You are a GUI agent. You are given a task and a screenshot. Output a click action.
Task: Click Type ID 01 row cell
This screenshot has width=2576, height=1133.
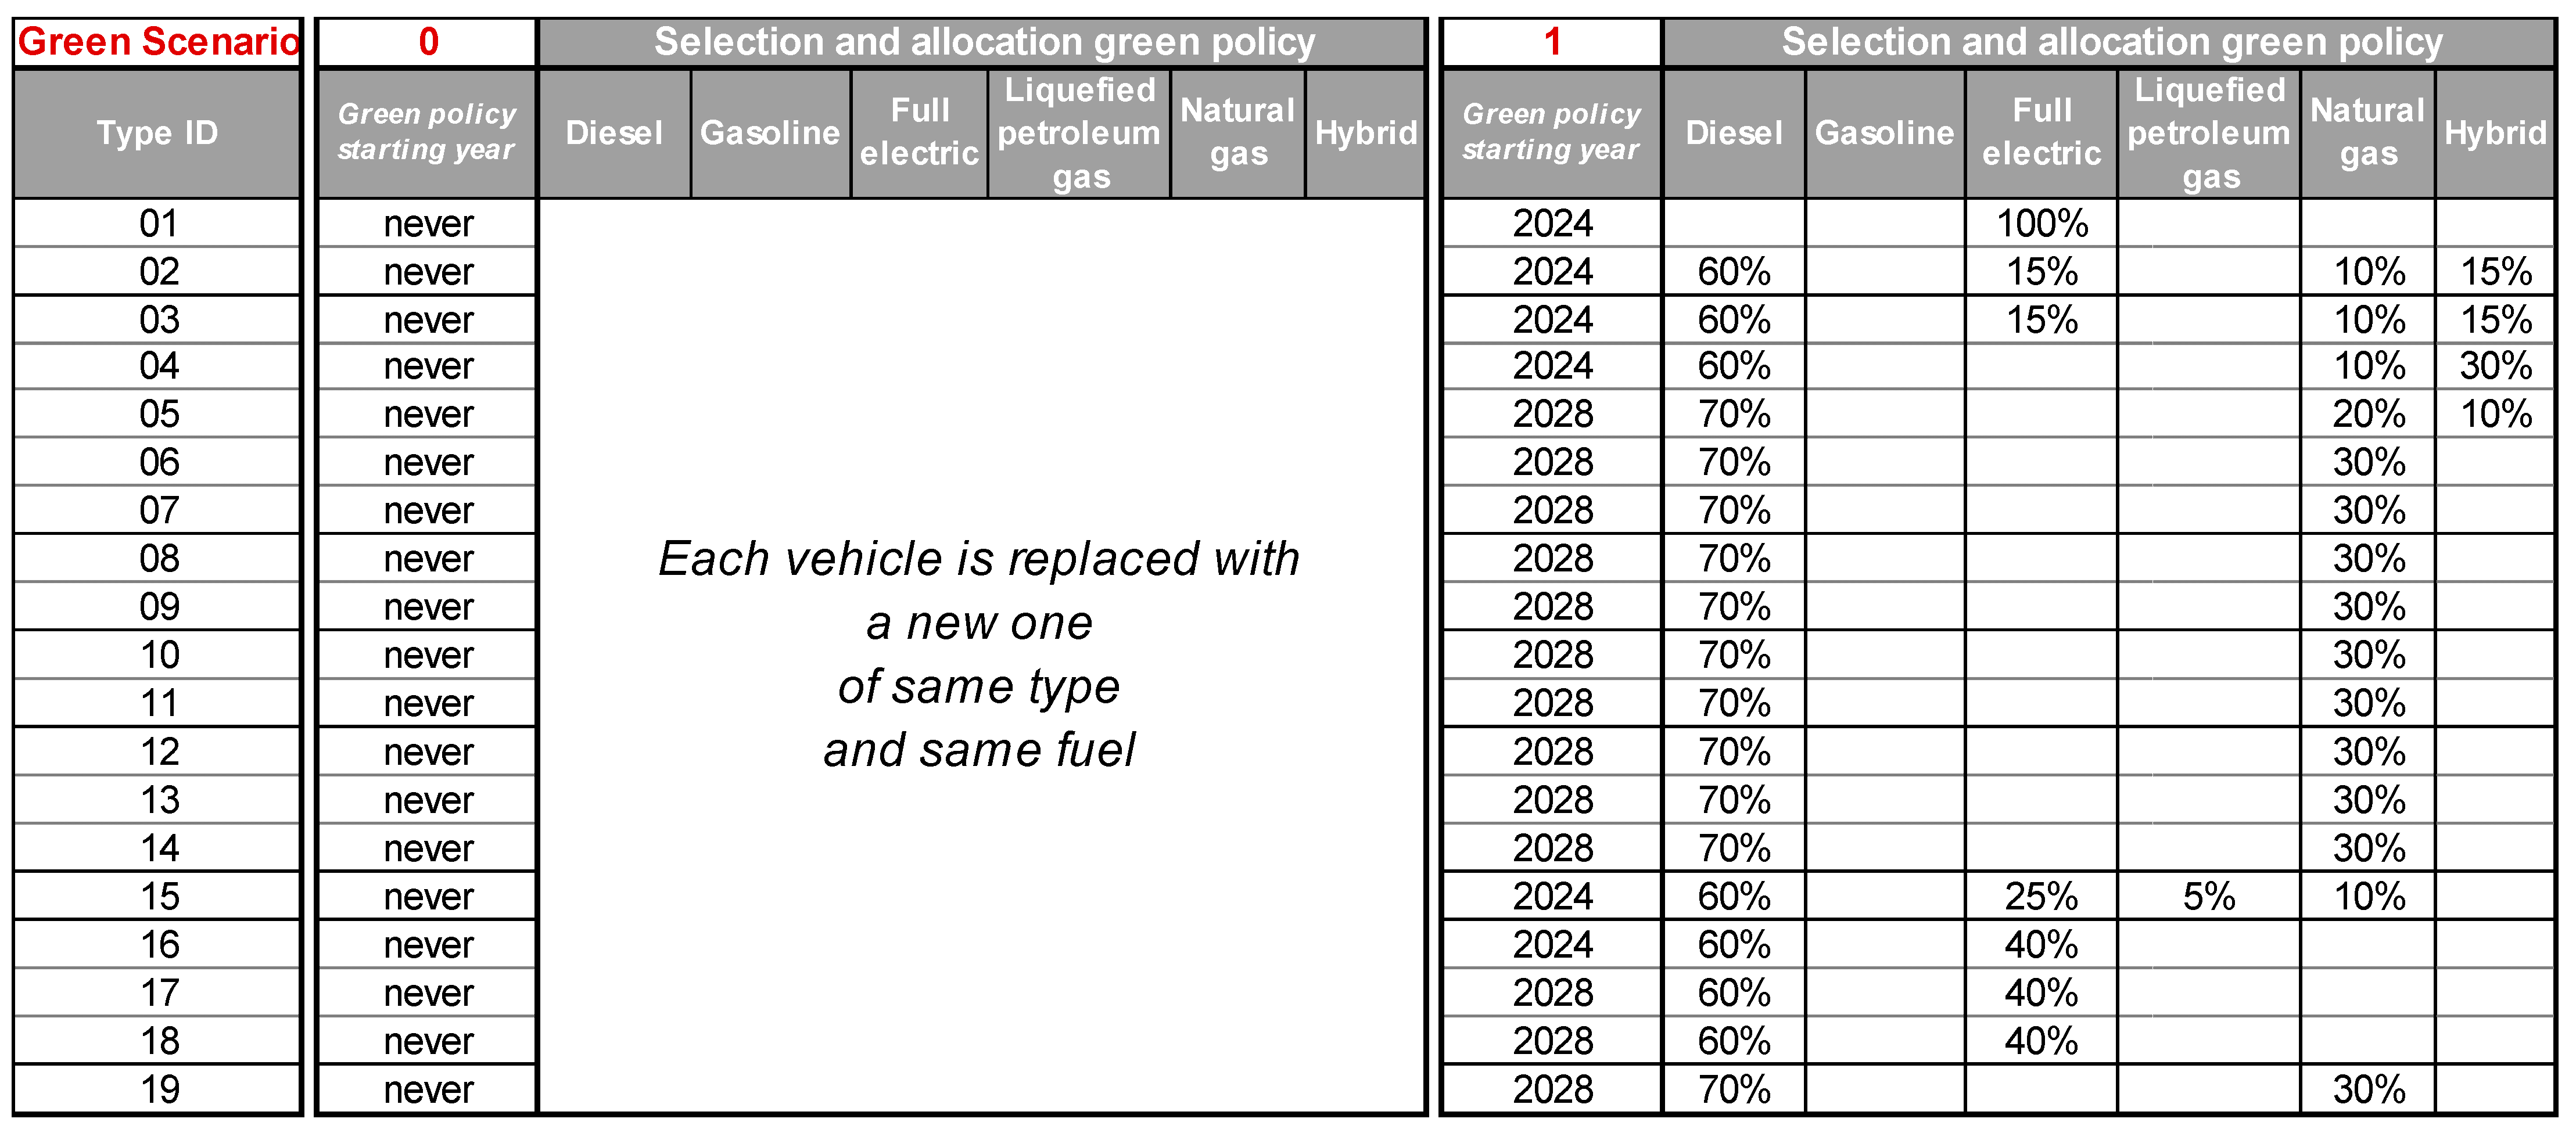click(x=158, y=223)
